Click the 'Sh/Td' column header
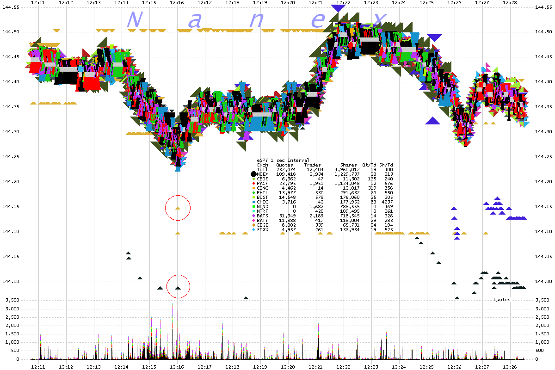555x370 pixels. tap(386, 165)
